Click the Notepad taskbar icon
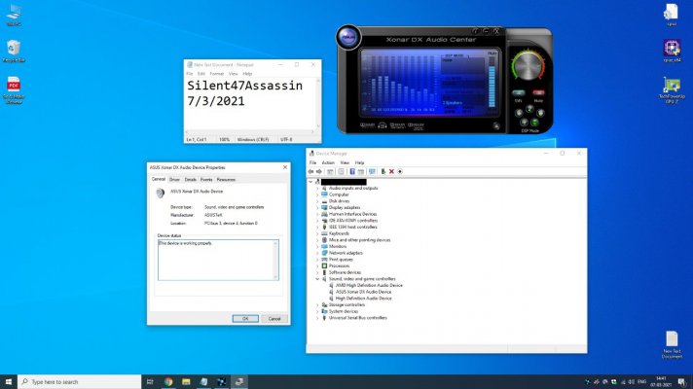Viewport: 693px width, 389px height. coord(203,381)
